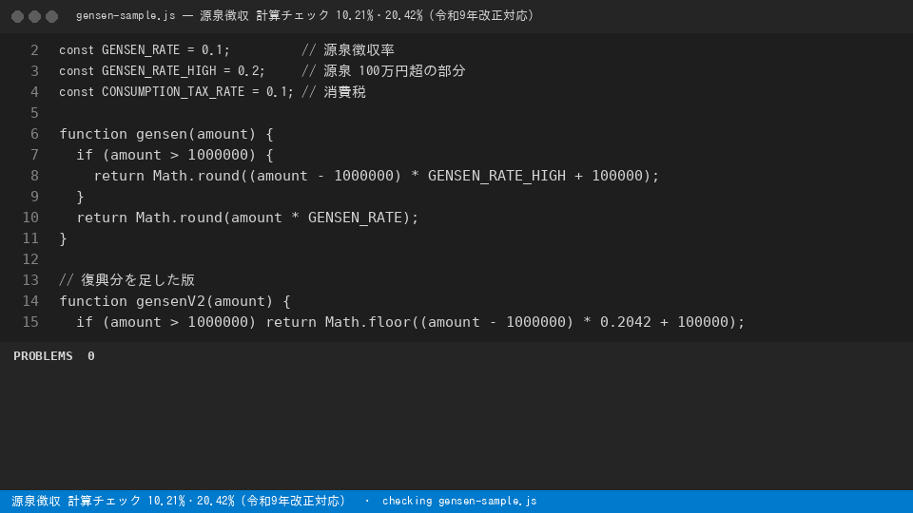The width and height of the screenshot is (913, 513).
Task: Click line number 14 in the gutter
Action: pyautogui.click(x=30, y=302)
